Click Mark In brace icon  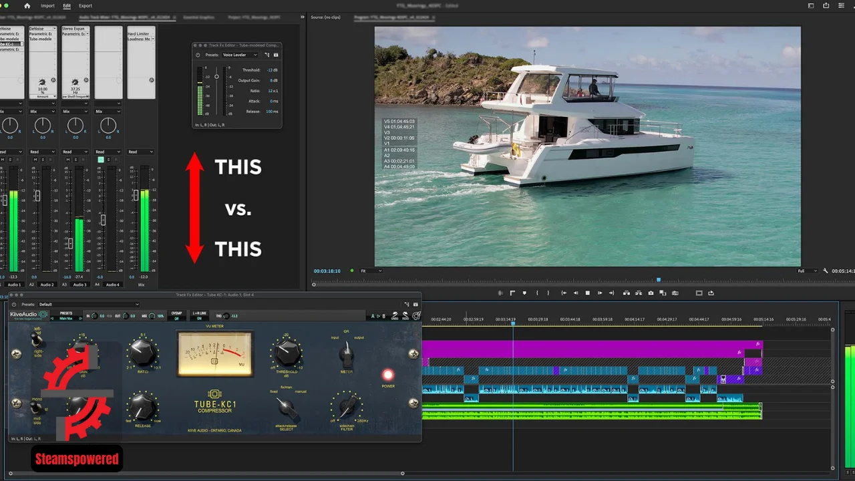(537, 293)
